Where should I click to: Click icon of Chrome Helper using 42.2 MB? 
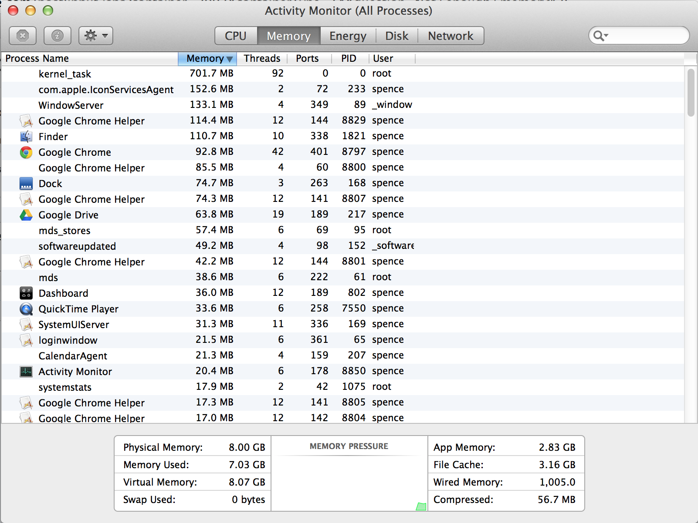[x=26, y=262]
